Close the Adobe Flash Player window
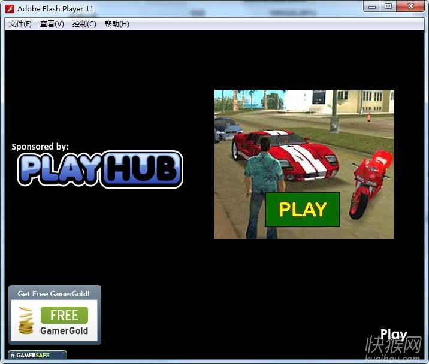This screenshot has height=364, width=429. point(410,6)
